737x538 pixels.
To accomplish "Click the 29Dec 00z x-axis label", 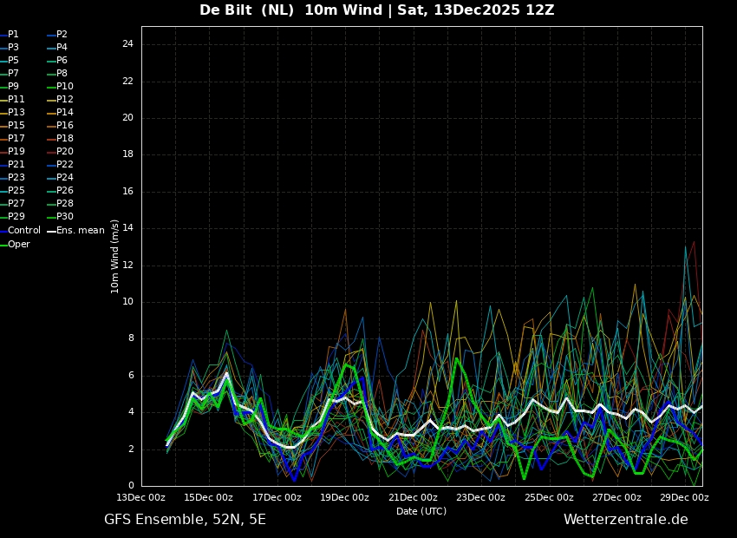I will pos(684,498).
